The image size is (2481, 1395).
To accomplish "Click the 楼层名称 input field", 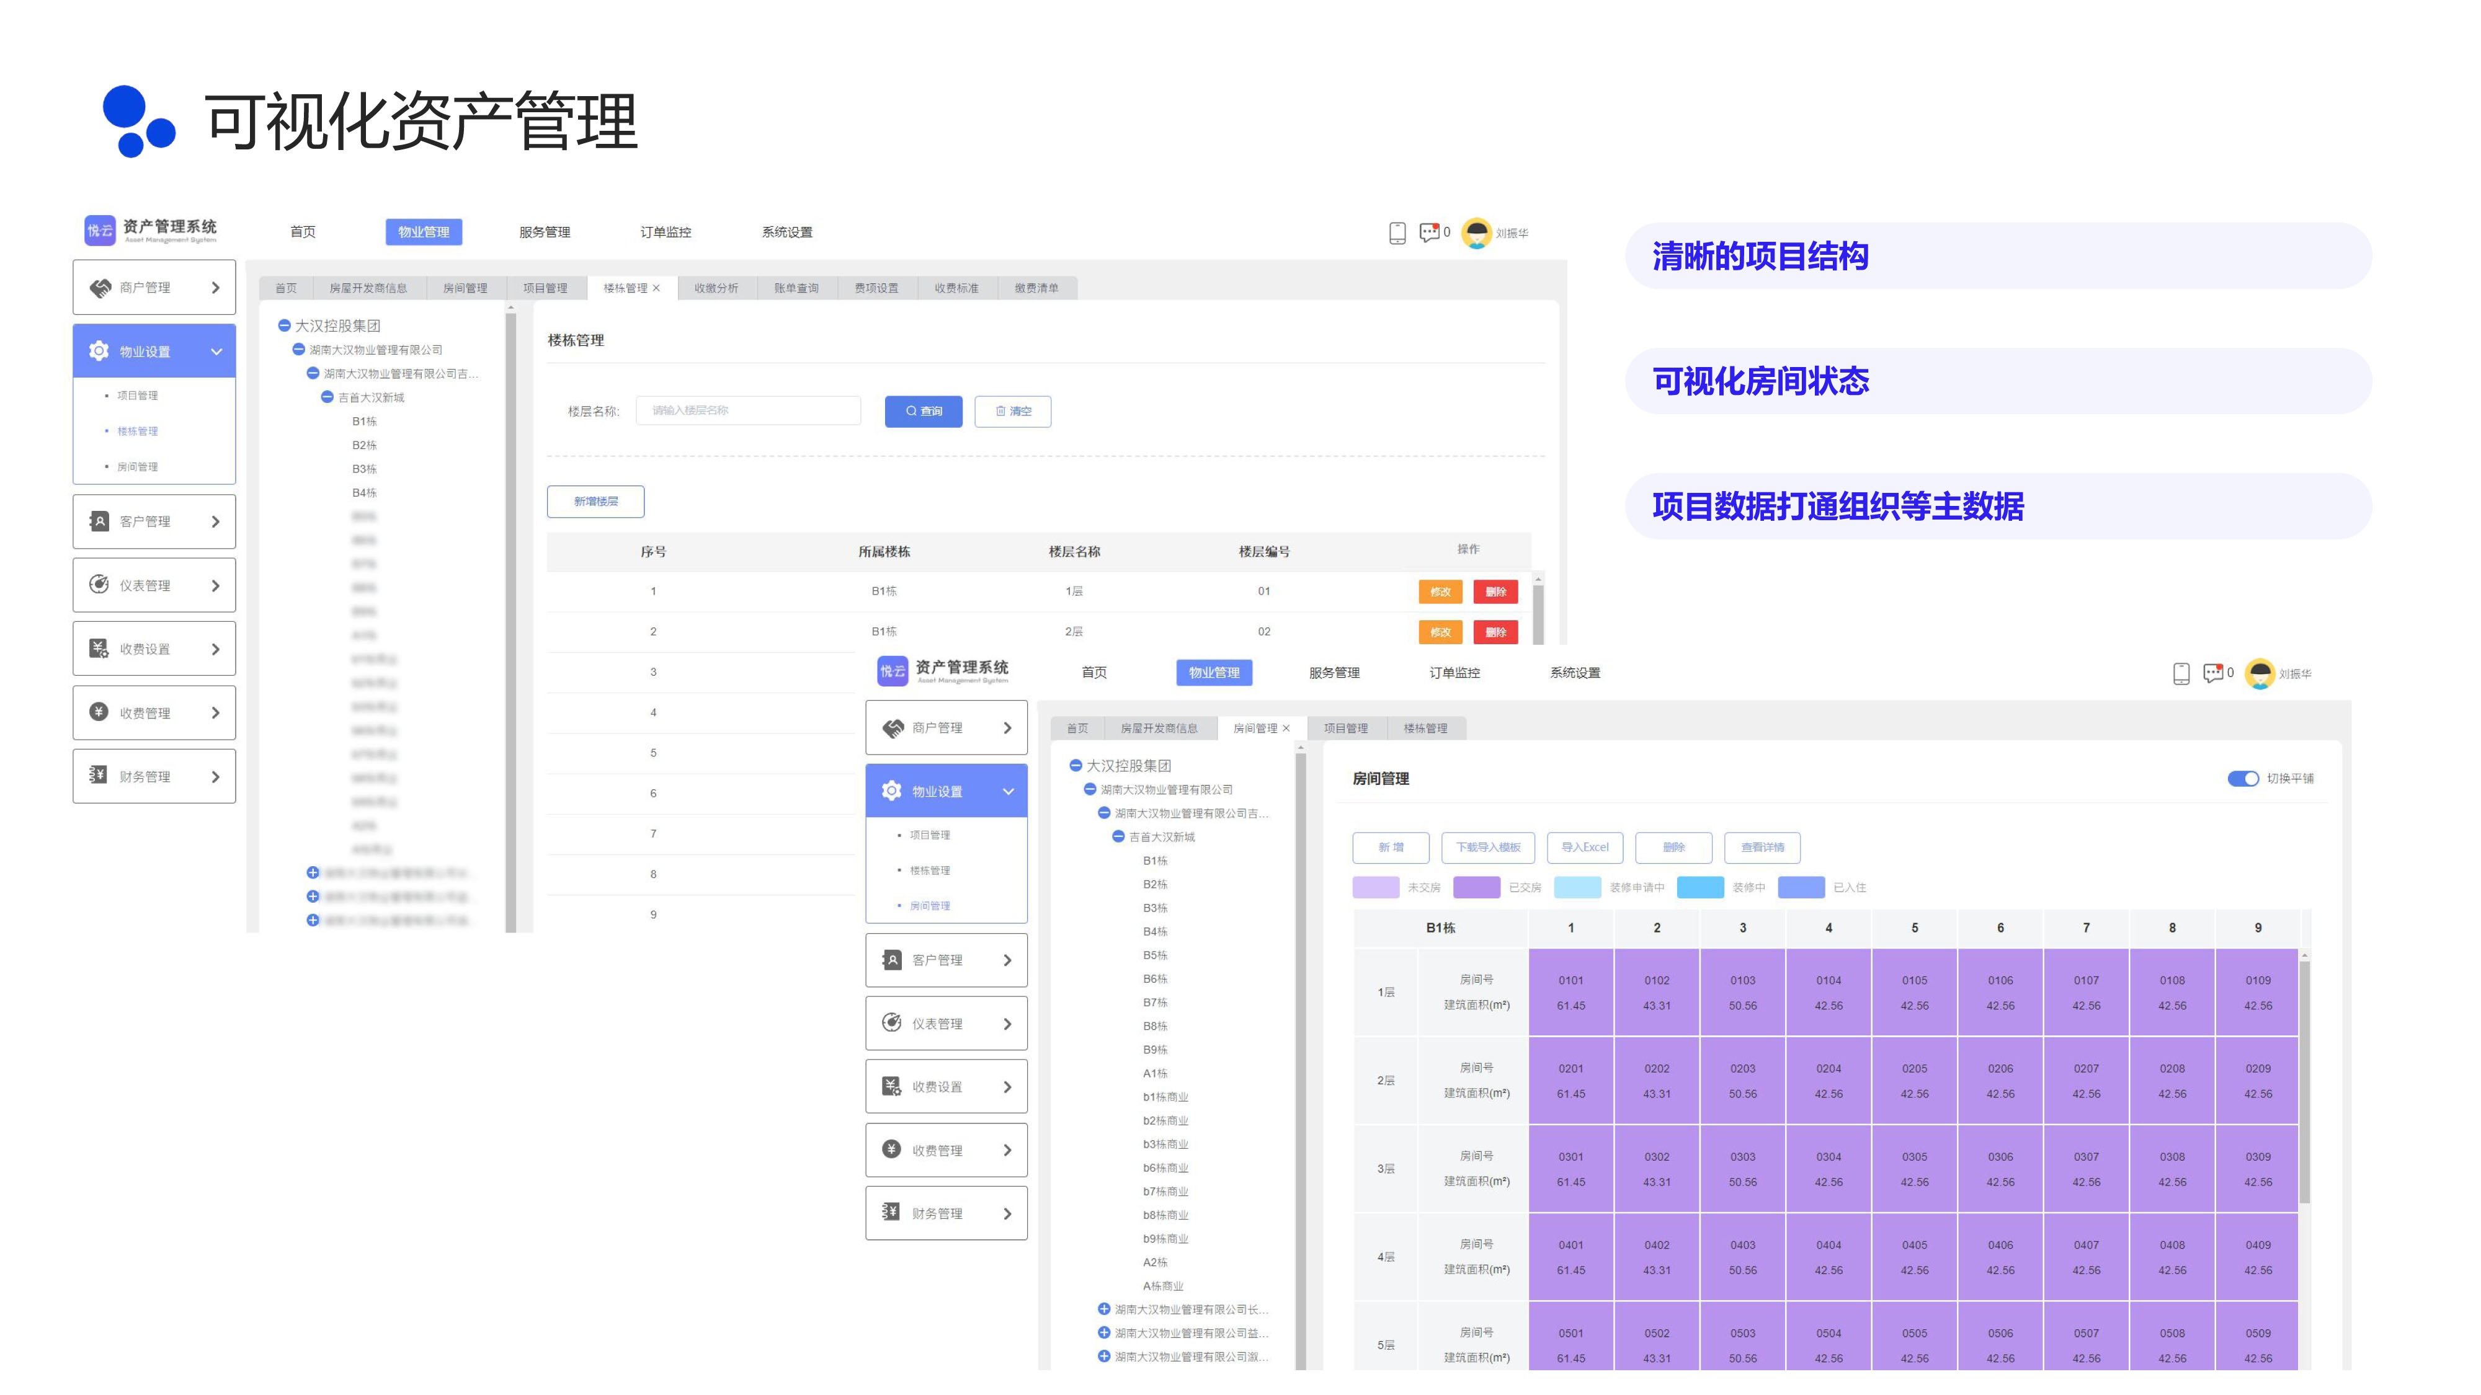I will pyautogui.click(x=747, y=411).
